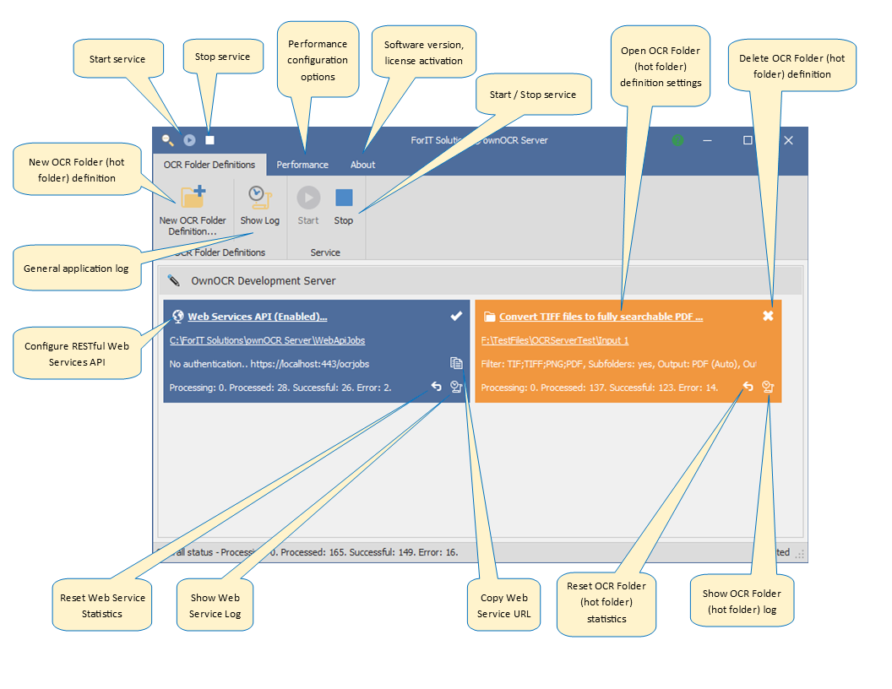Maximize the ownOCR Server window
The image size is (892, 689).
click(x=748, y=140)
